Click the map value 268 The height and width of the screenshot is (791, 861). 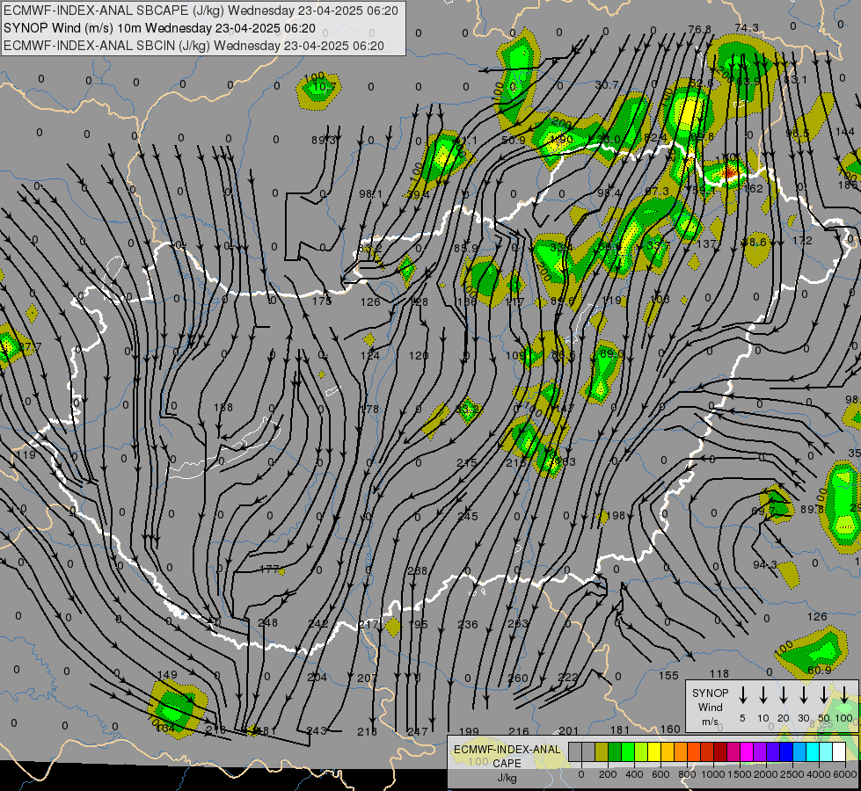click(x=418, y=571)
